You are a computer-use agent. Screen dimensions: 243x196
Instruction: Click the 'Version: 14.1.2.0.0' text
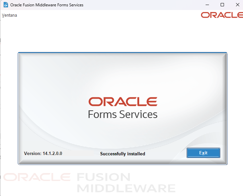(43, 153)
